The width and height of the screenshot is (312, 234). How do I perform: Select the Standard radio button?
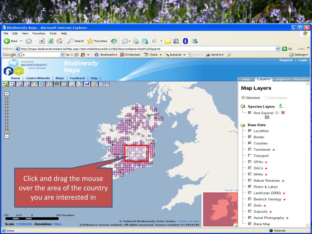[243, 98]
